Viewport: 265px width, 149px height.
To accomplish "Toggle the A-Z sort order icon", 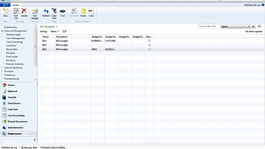I will pyautogui.click(x=64, y=31).
